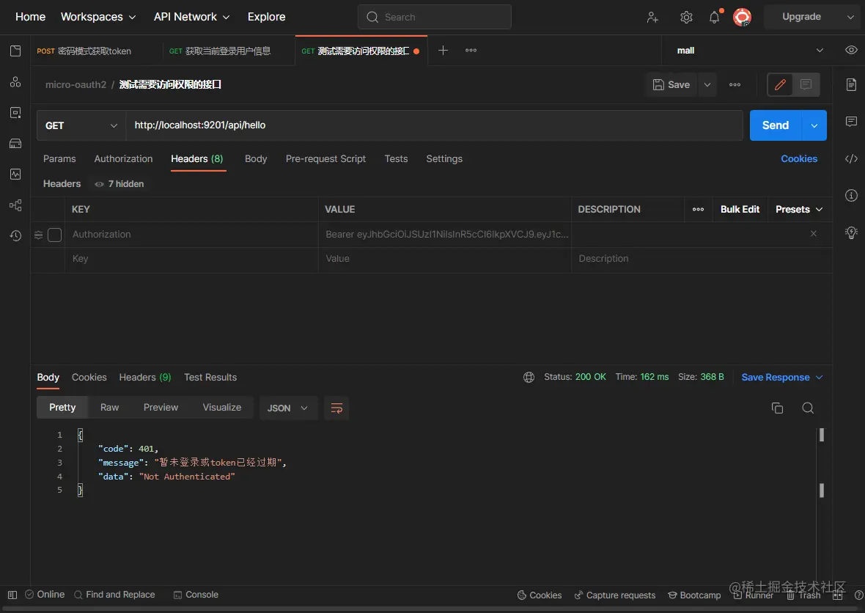The height and width of the screenshot is (613, 865).
Task: Switch to comment mode icon
Action: click(x=806, y=84)
